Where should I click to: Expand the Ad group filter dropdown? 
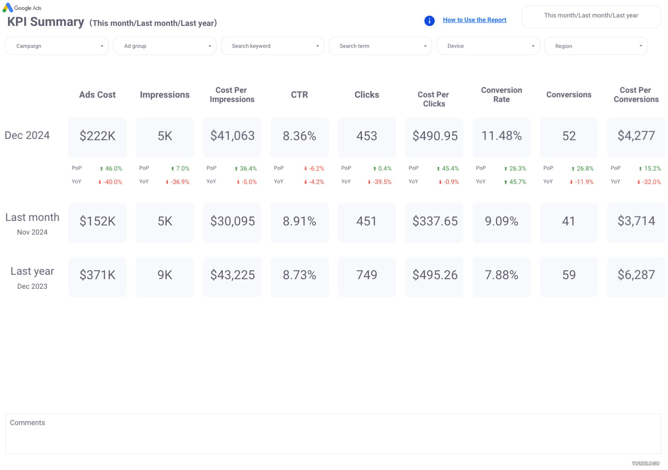[165, 46]
